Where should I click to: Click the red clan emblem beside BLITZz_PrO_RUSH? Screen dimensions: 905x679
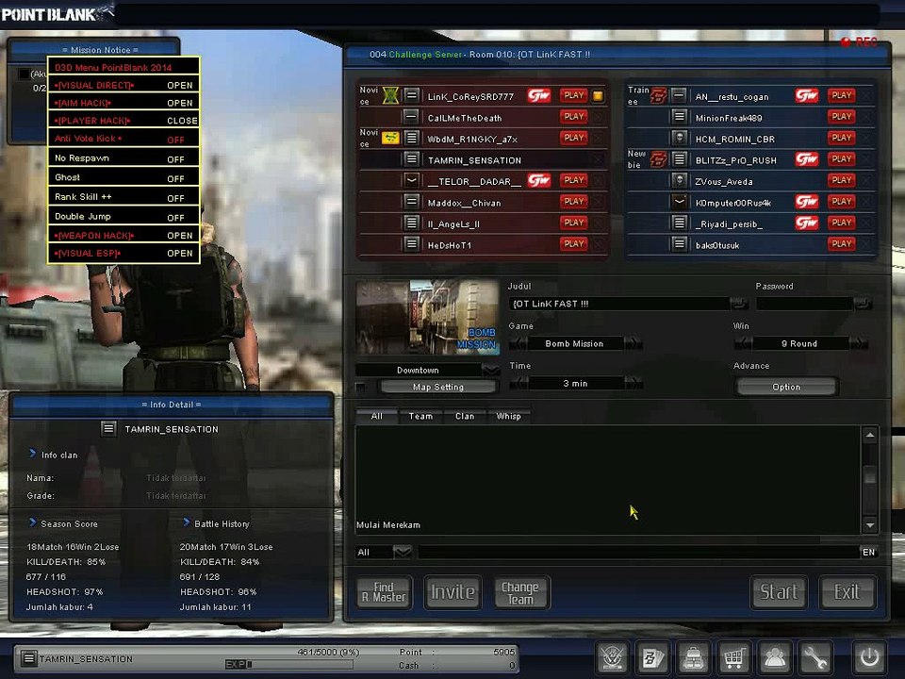pos(659,158)
